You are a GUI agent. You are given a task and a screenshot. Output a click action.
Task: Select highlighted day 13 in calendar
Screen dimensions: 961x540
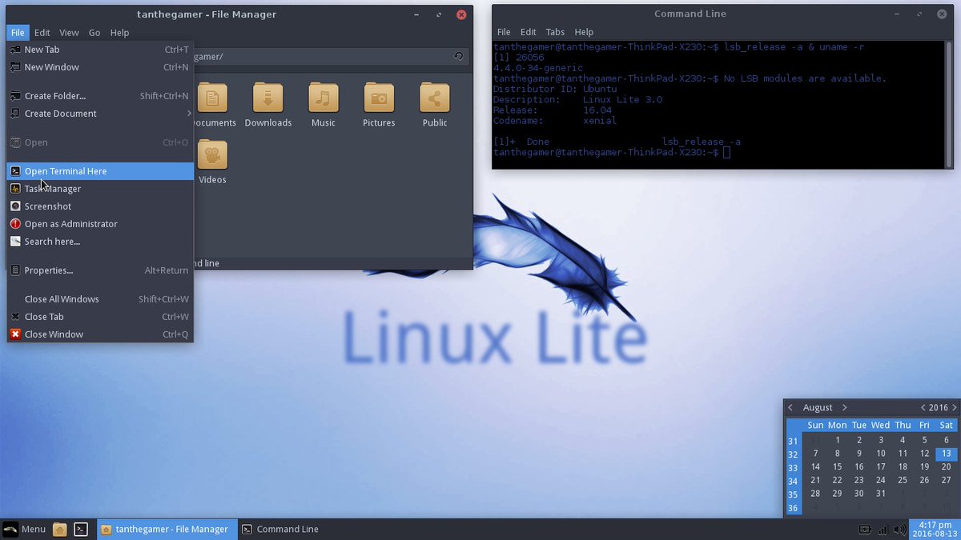(946, 454)
